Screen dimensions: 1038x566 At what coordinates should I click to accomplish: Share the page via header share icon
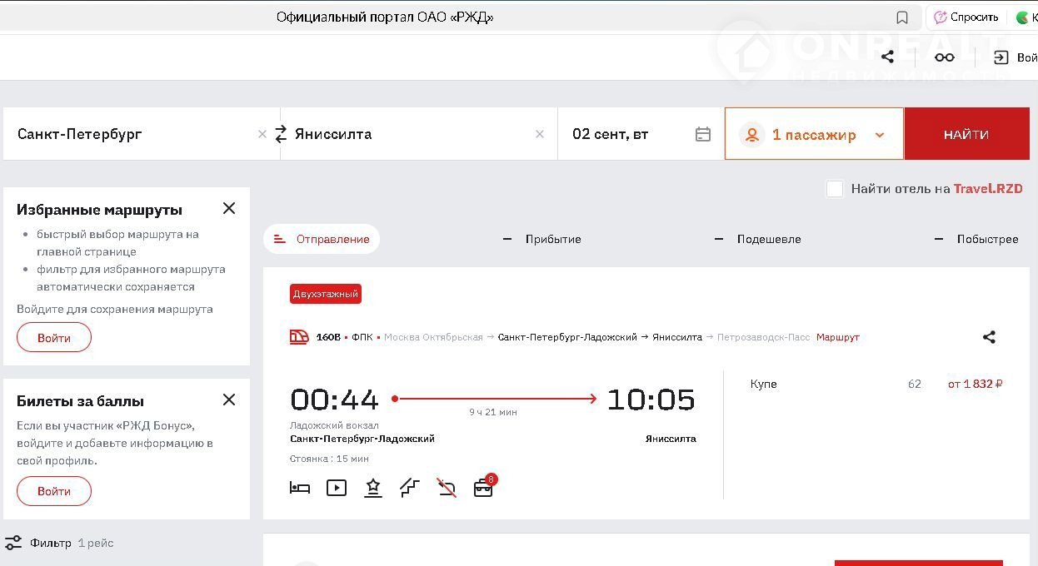pos(887,57)
